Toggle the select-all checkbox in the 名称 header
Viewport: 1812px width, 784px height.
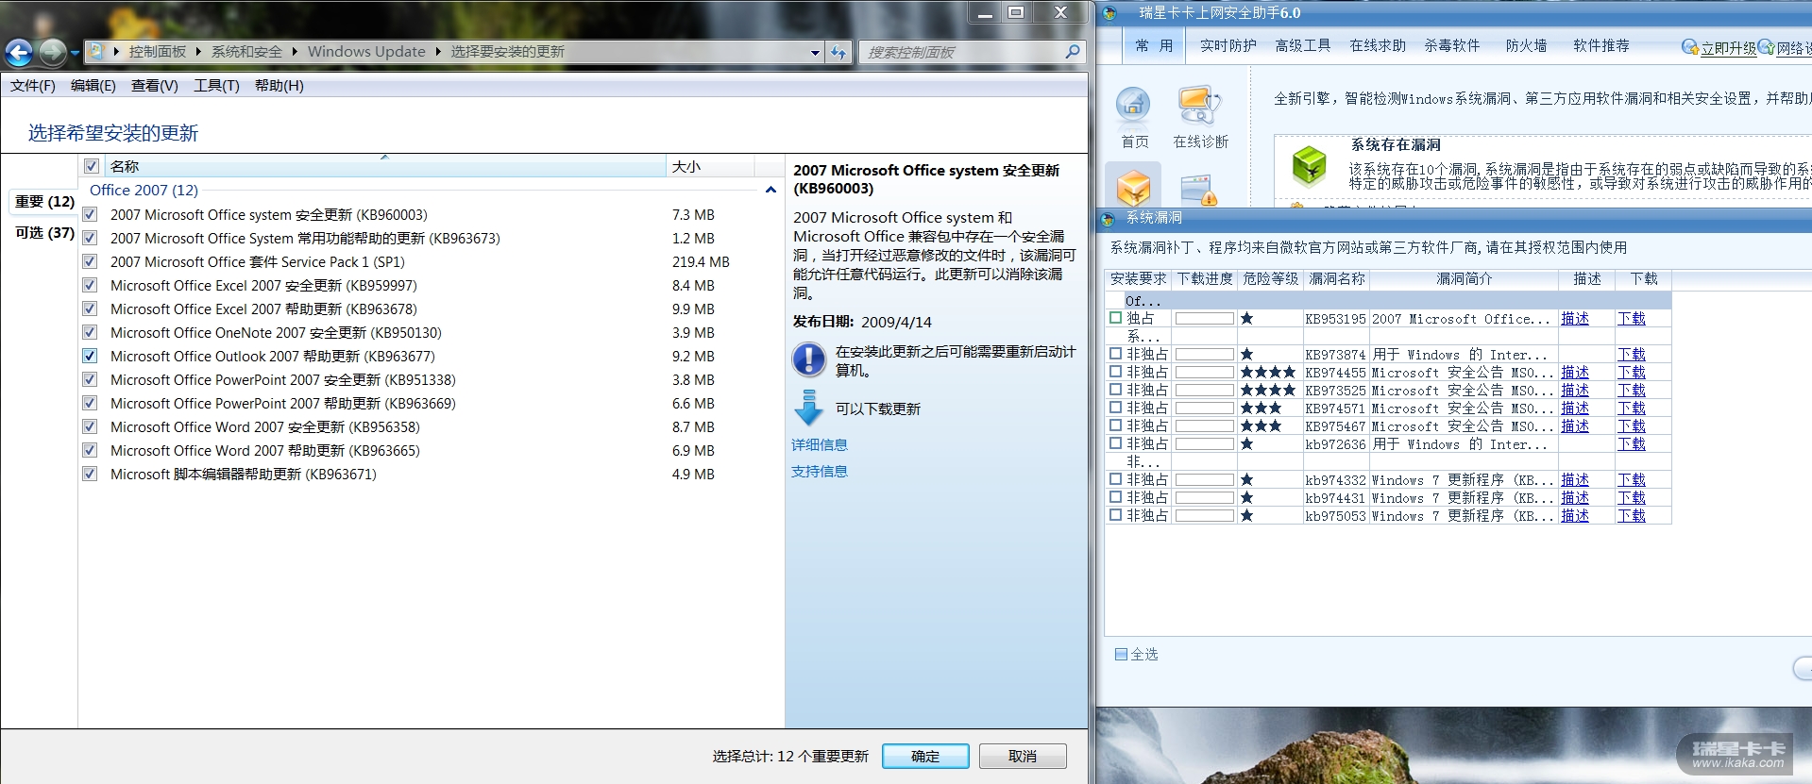coord(92,166)
